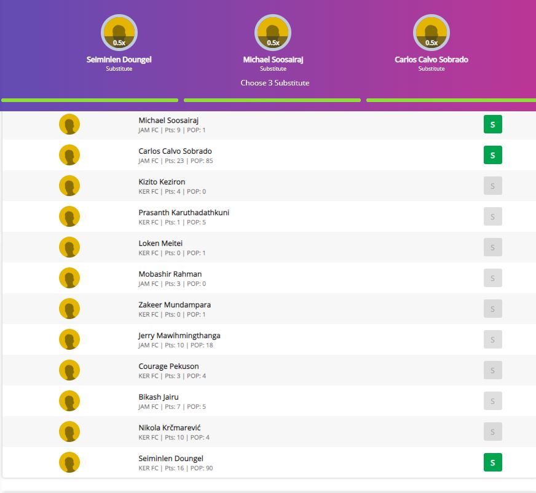Click the middle green progress bar segment
Screen dimensions: 536x493
(x=272, y=100)
